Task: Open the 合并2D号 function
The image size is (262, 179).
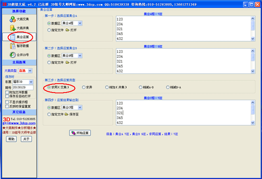Action: coord(20,55)
